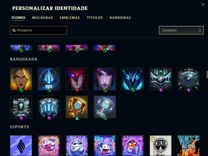Open the Bandeiras tab

(x=120, y=18)
